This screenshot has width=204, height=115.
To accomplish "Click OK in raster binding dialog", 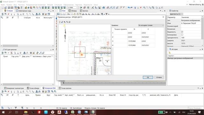I will click(148, 77).
